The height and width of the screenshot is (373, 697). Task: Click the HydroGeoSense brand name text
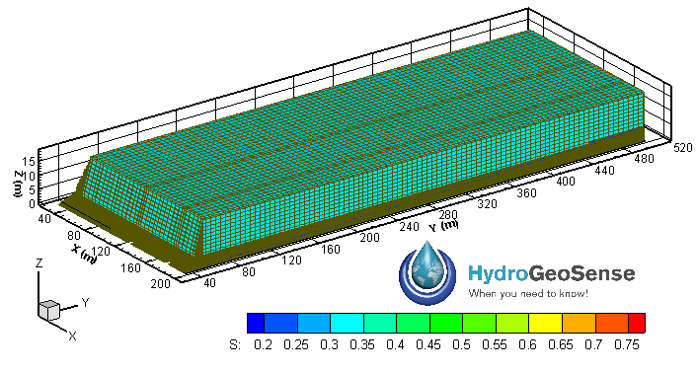[x=552, y=273]
